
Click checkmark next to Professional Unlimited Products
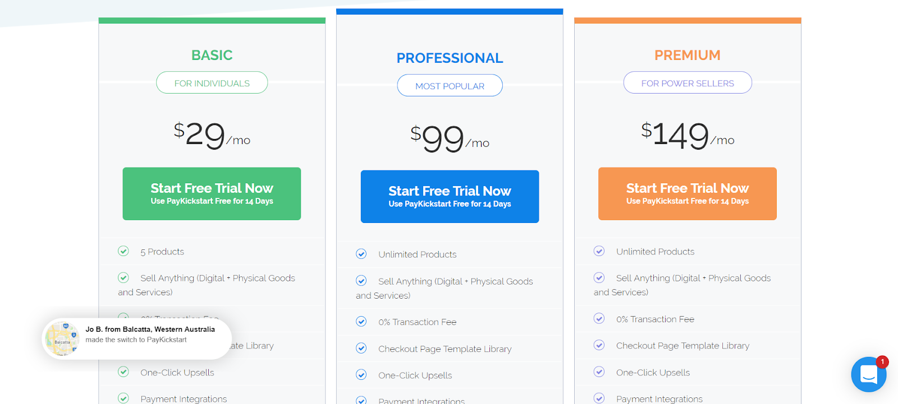(x=361, y=254)
